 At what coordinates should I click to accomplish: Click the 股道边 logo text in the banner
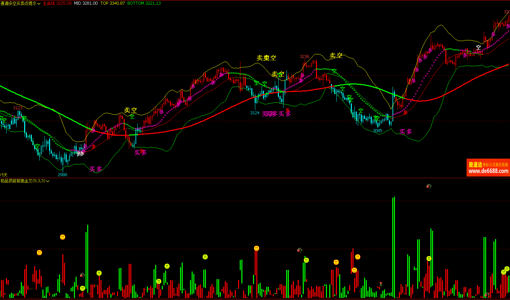tap(475, 165)
